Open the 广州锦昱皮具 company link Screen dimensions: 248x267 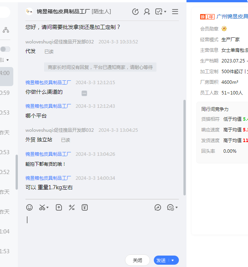[x=232, y=16]
